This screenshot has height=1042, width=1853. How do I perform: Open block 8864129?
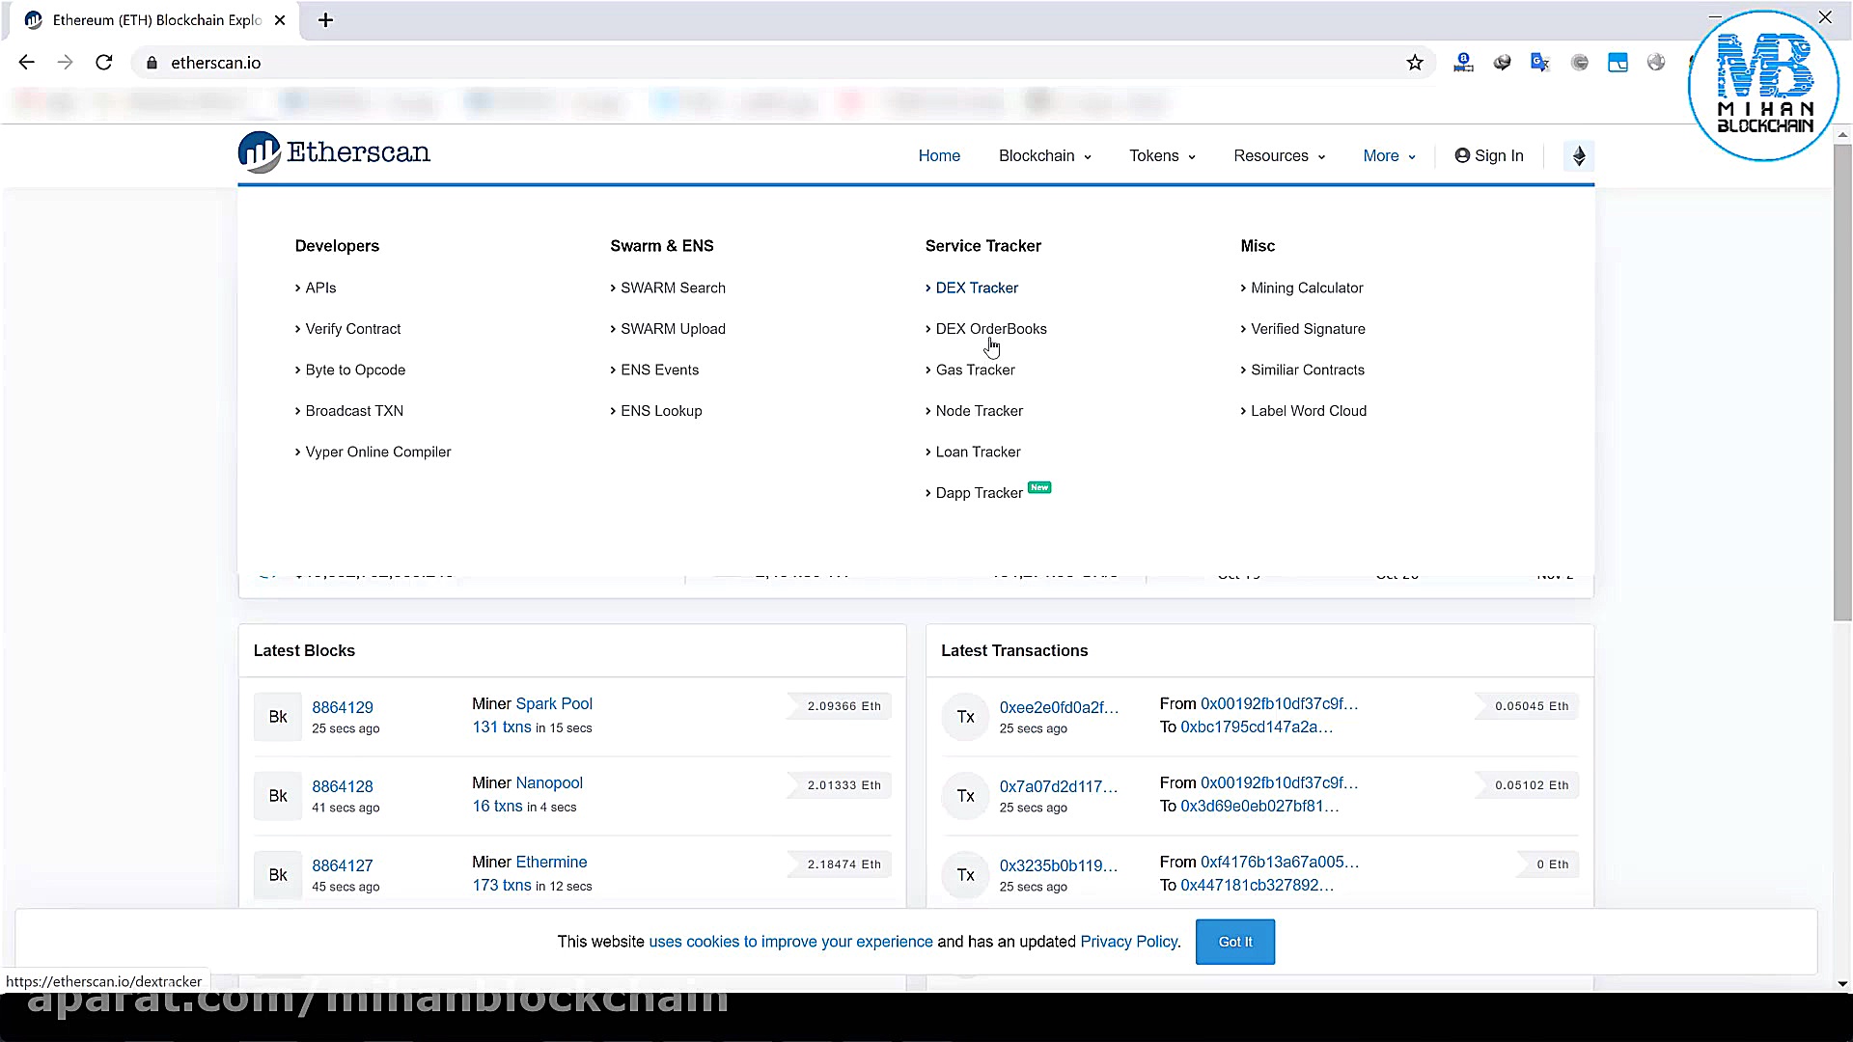(343, 707)
